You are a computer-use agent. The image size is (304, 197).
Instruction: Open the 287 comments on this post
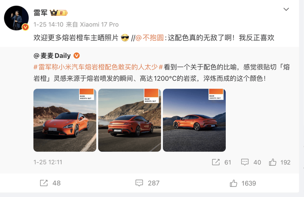click(148, 183)
